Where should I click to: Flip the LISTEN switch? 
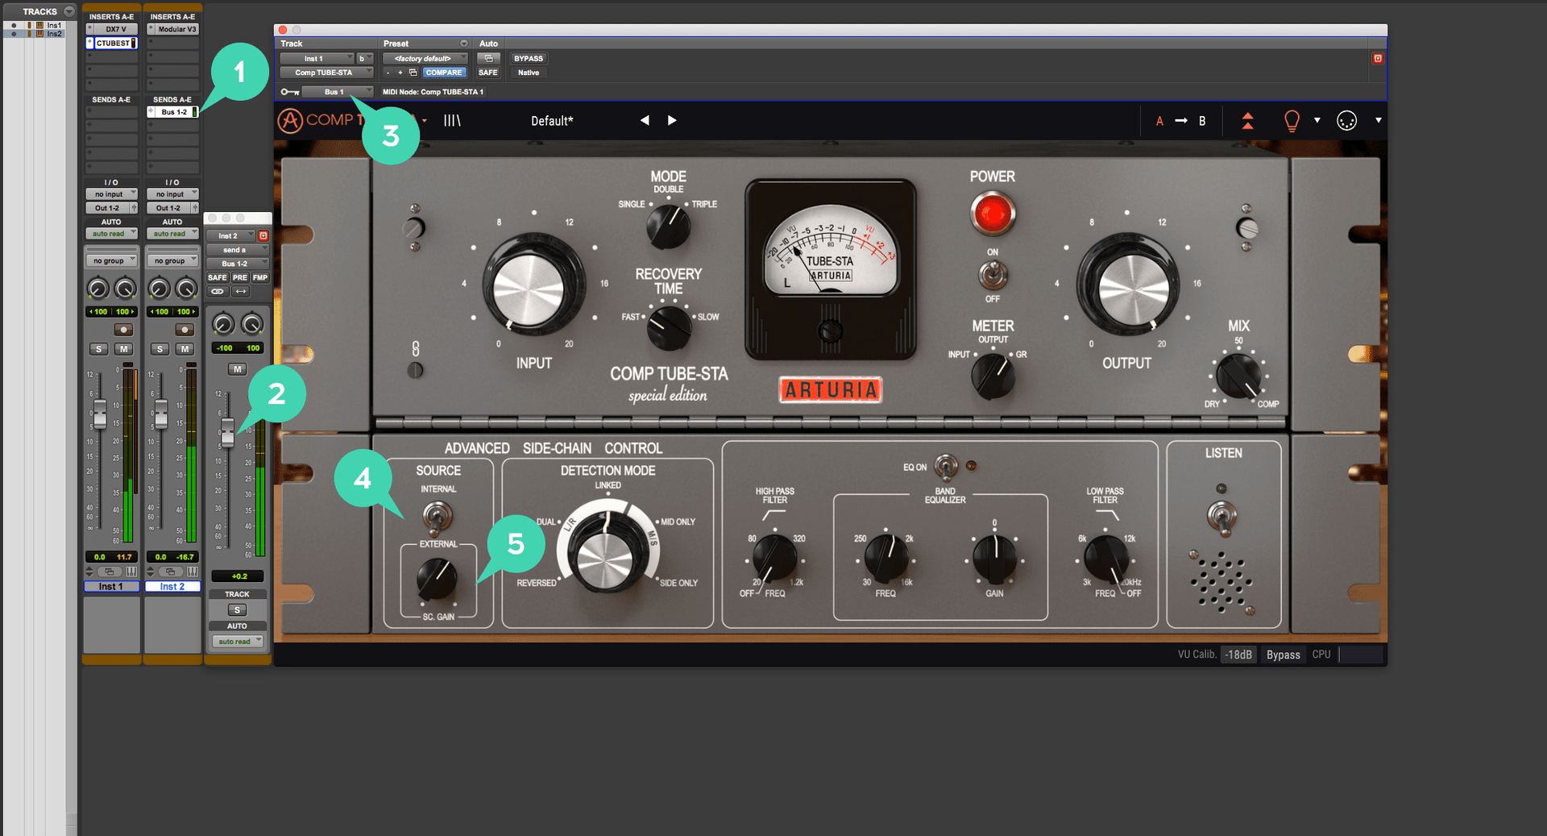pyautogui.click(x=1222, y=516)
